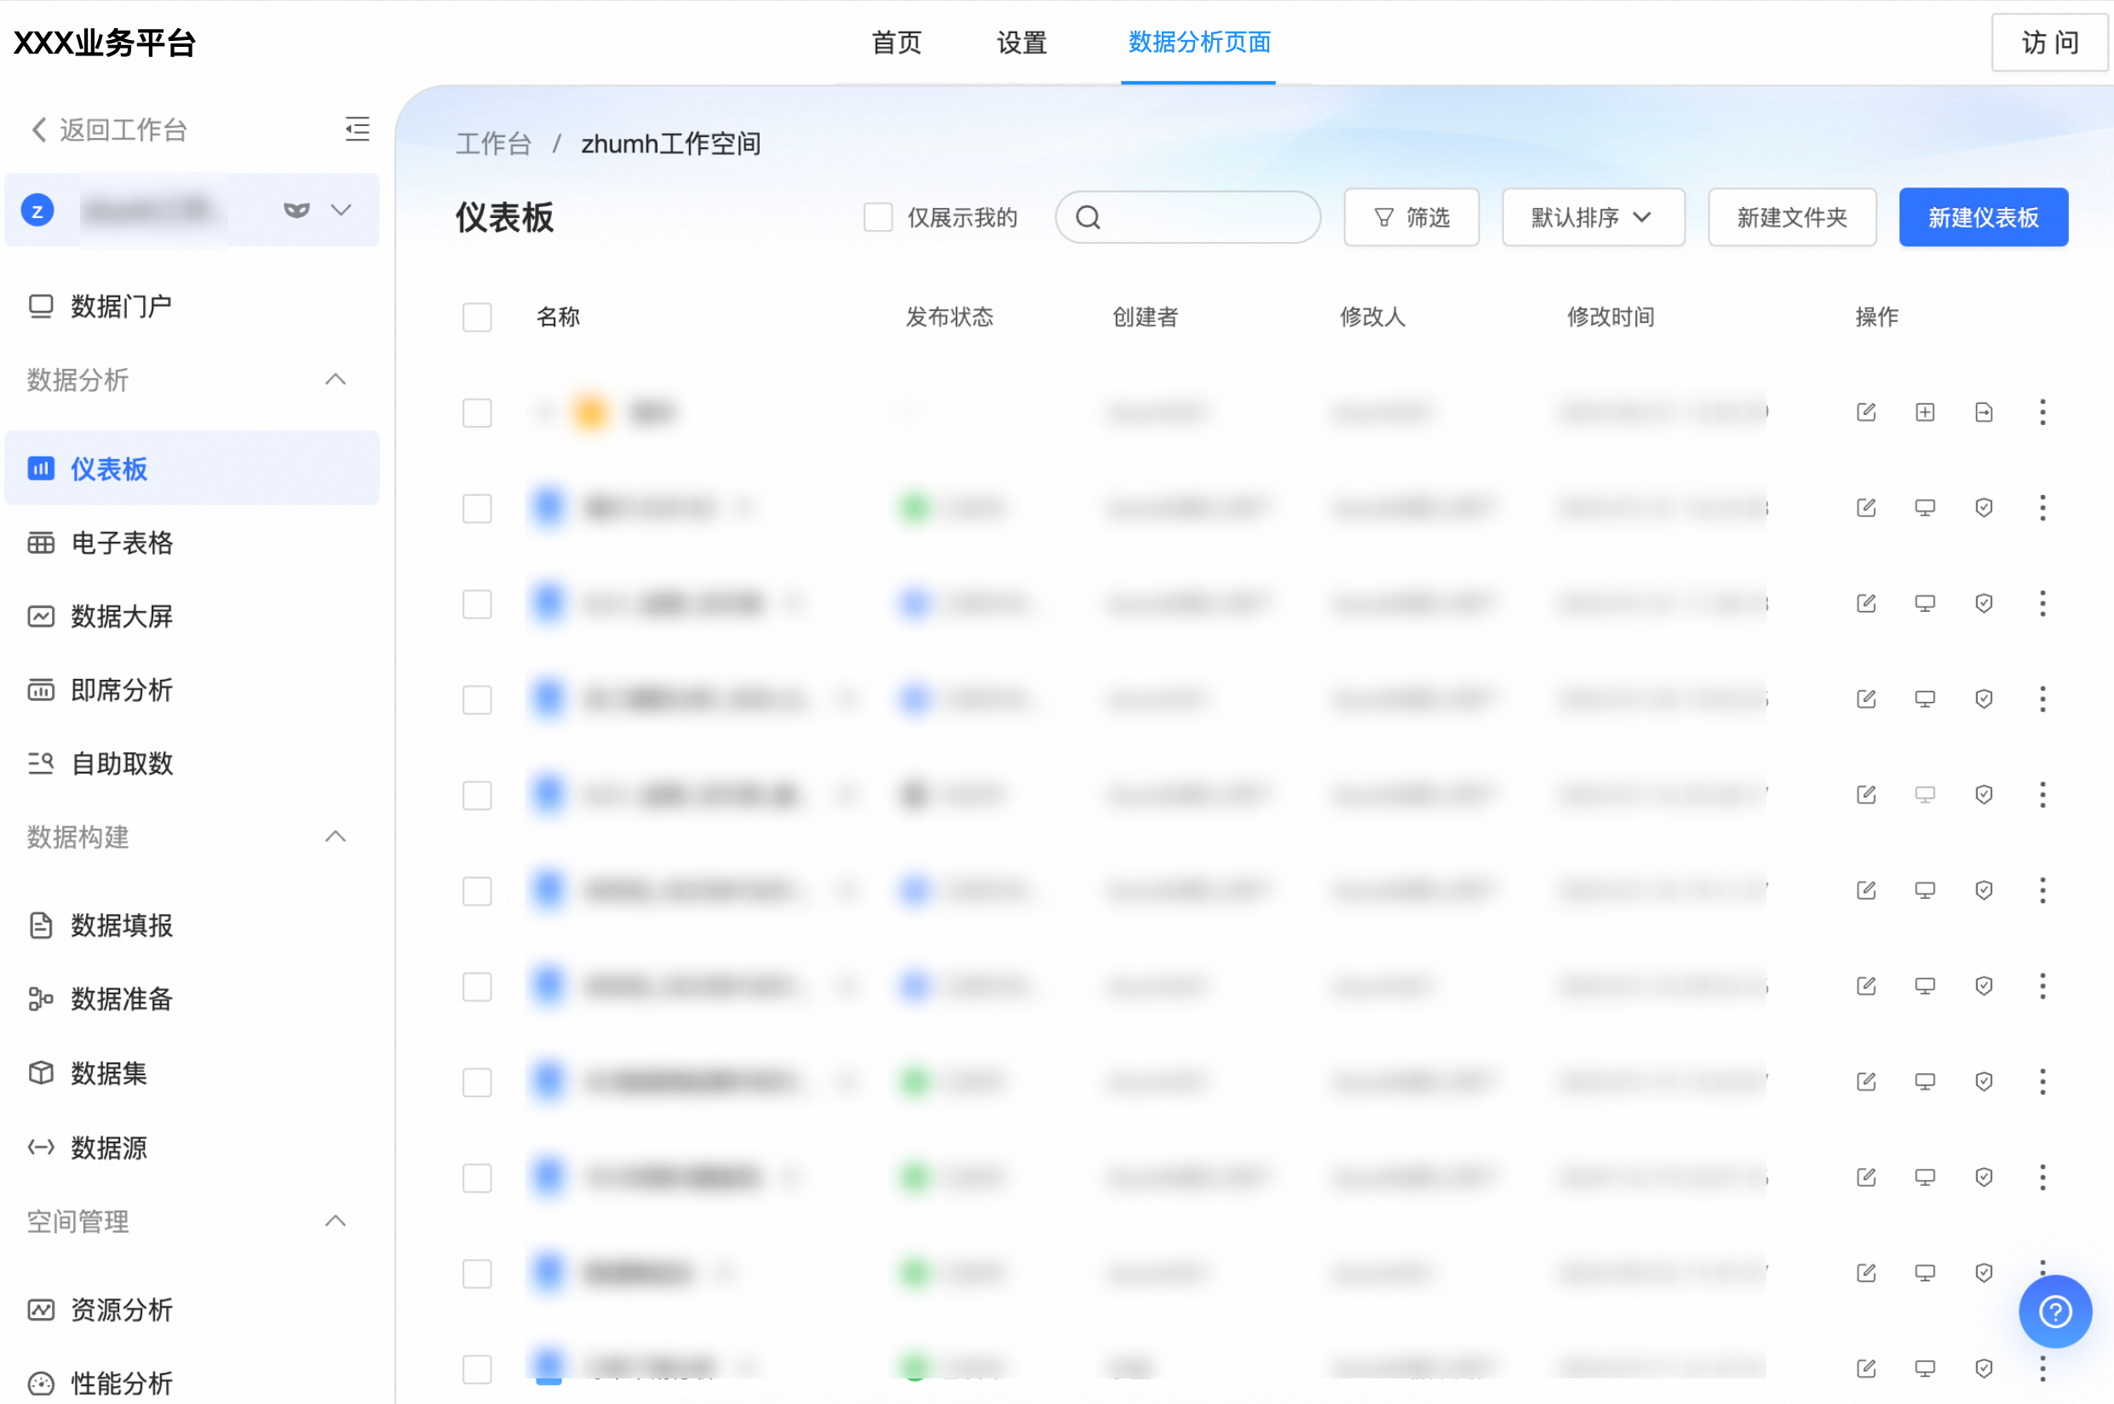Open the floating help question-mark button
Image resolution: width=2114 pixels, height=1404 pixels.
click(x=2055, y=1312)
